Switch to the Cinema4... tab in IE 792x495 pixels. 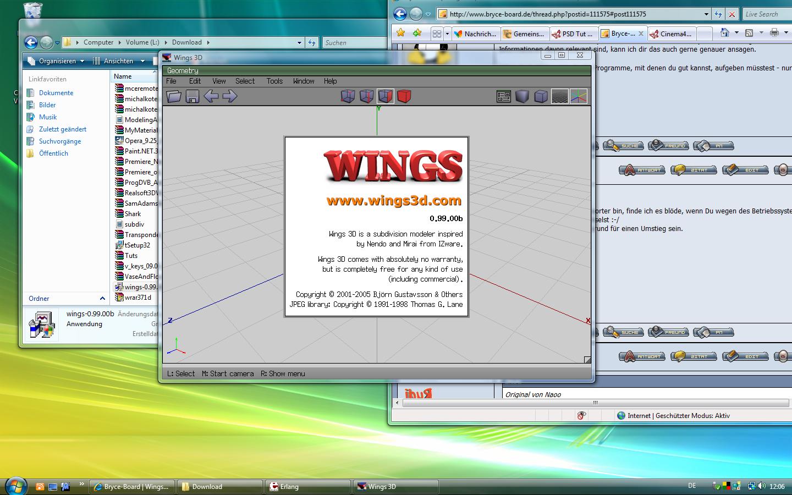pyautogui.click(x=671, y=34)
